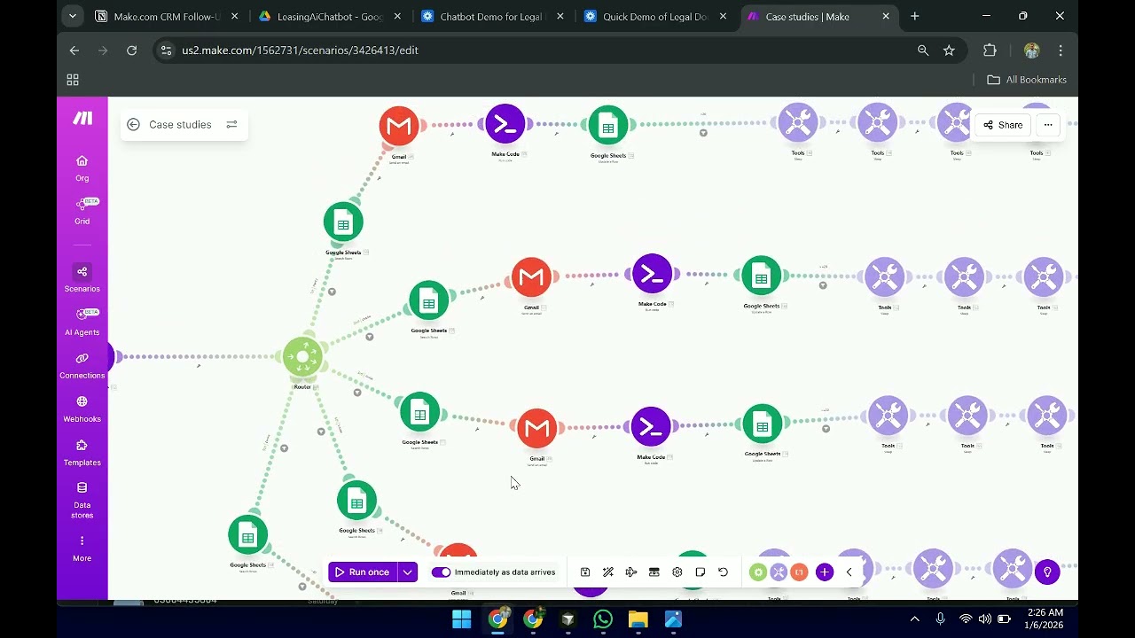Show hidden system tray icons

pyautogui.click(x=914, y=619)
